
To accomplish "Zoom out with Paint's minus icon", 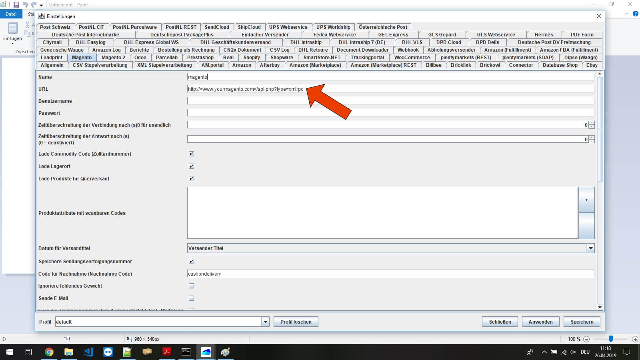I will 586,339.
